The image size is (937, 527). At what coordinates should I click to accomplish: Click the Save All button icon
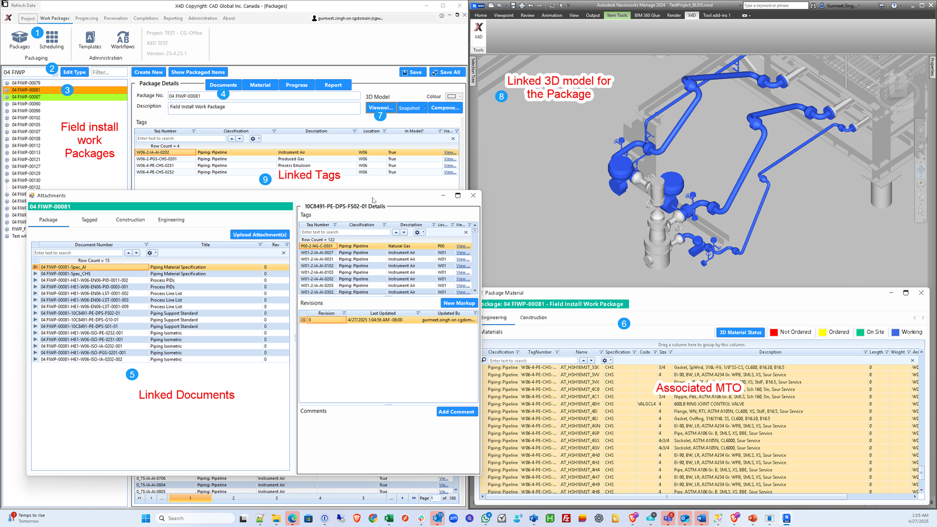point(436,72)
